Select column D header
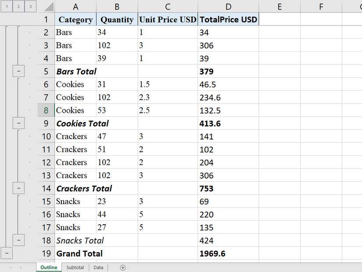This screenshot has width=362, height=272. tap(228, 6)
